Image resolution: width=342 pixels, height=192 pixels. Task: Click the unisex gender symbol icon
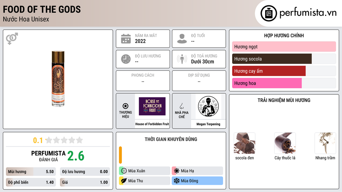(12, 39)
